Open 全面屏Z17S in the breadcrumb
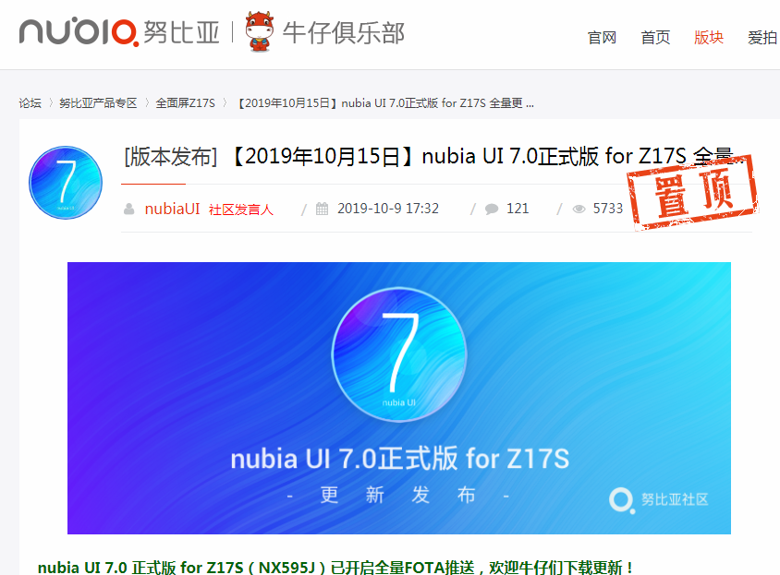Screen dimensions: 780x575 (185, 102)
